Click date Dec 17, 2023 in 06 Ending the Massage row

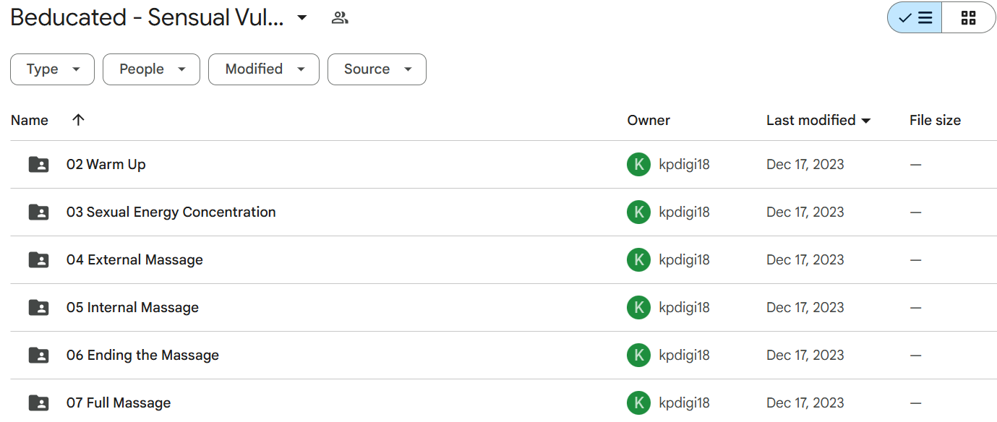(805, 356)
